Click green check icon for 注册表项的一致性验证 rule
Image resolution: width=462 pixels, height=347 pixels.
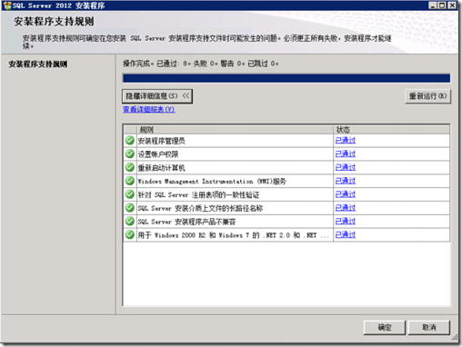click(130, 194)
